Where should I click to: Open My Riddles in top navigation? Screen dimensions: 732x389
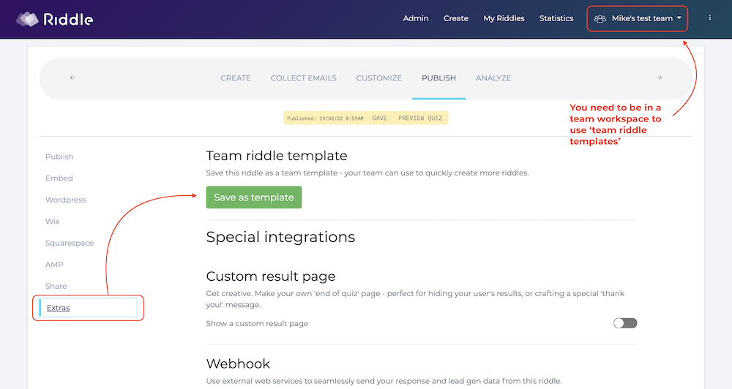[x=504, y=18]
